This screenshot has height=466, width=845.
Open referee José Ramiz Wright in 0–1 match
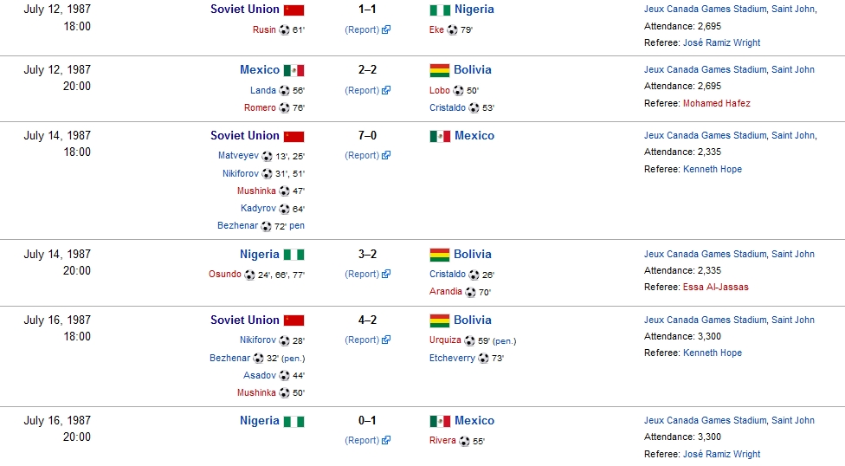pos(721,454)
